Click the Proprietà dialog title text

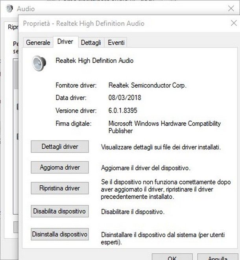coord(83,23)
